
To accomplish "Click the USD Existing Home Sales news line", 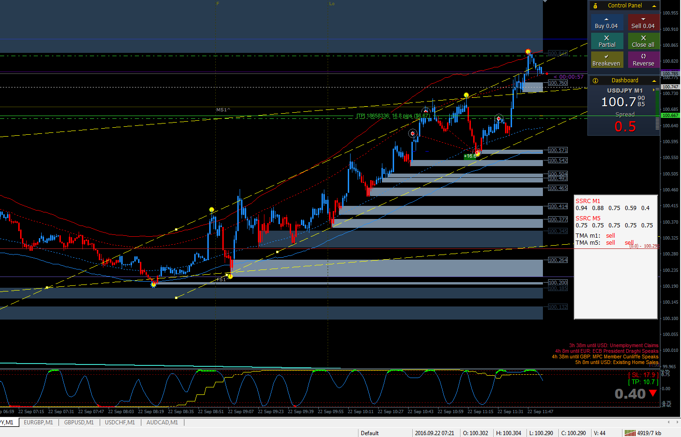I will click(x=616, y=362).
